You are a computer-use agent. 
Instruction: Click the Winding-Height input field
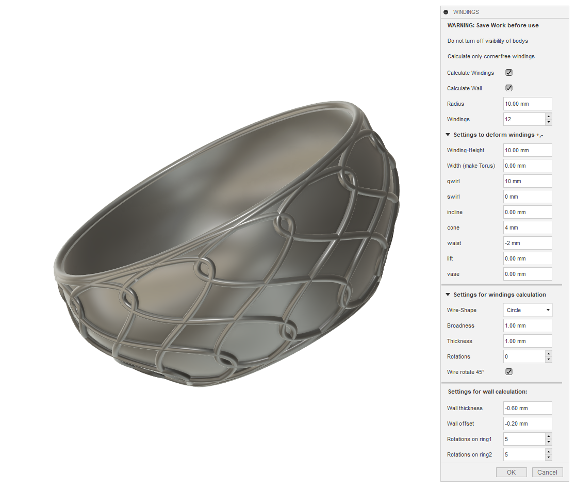(x=528, y=150)
